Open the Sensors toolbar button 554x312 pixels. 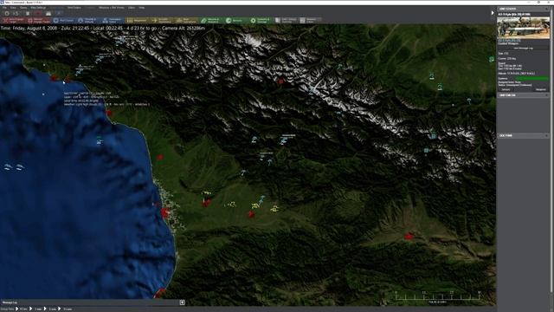click(x=235, y=21)
